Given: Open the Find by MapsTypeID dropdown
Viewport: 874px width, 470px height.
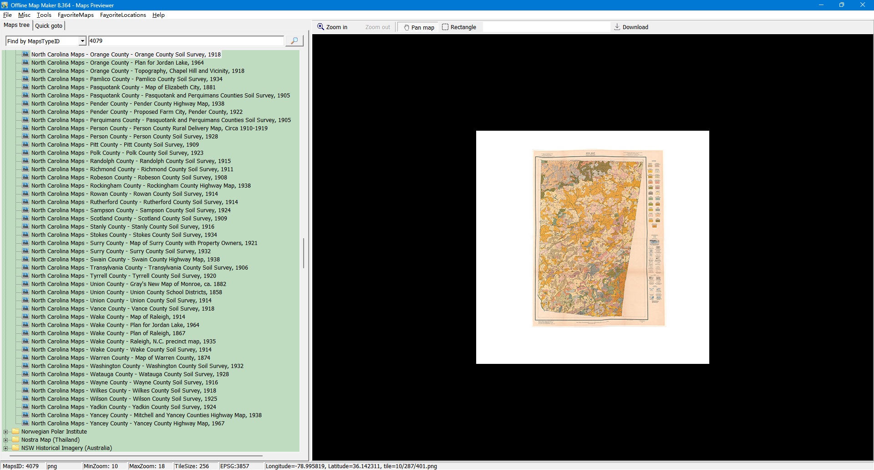Looking at the screenshot, I should click(82, 41).
